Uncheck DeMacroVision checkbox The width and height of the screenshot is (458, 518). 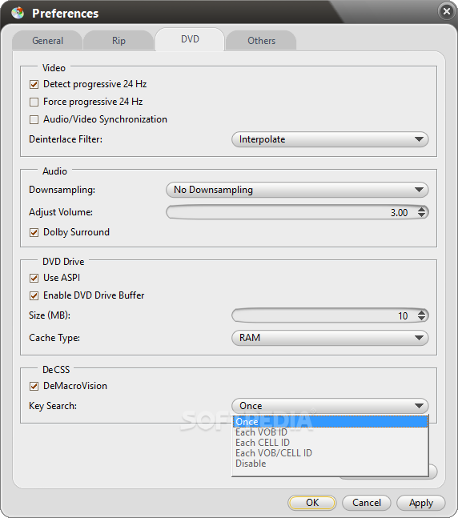[34, 386]
